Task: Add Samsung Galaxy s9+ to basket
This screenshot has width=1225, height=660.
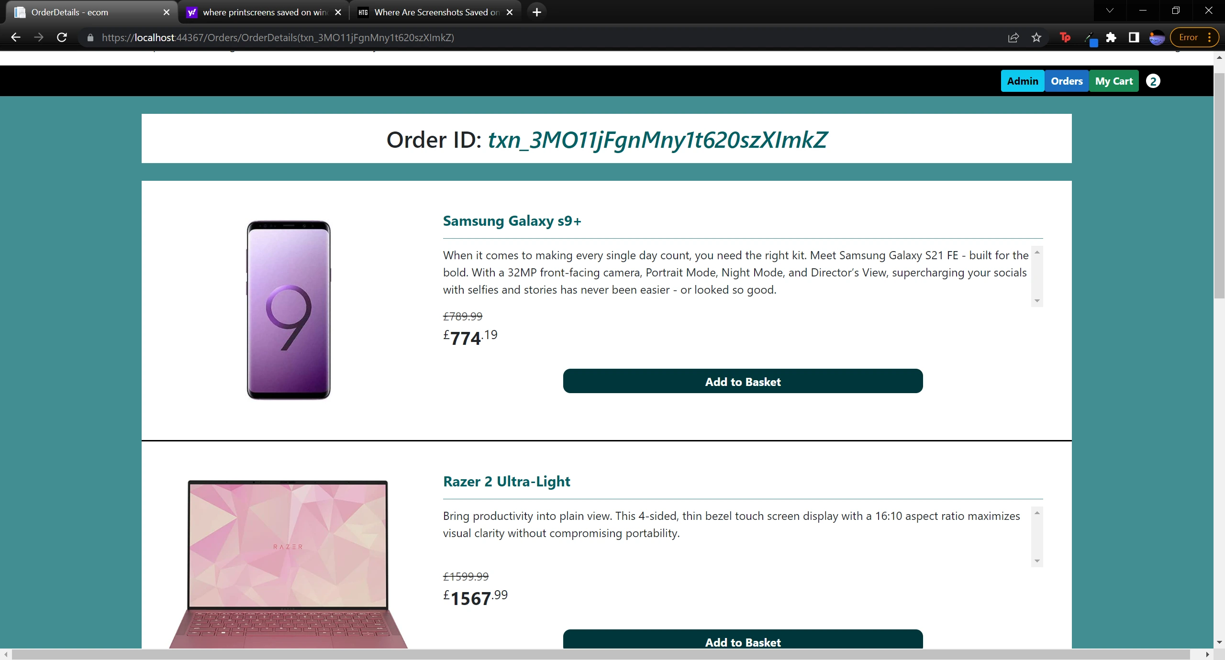Action: [742, 381]
